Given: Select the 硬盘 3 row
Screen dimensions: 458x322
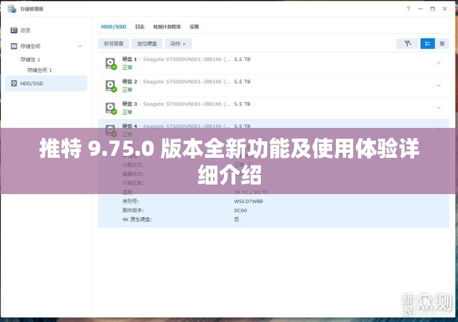Looking at the screenshot, I should click(274, 108).
